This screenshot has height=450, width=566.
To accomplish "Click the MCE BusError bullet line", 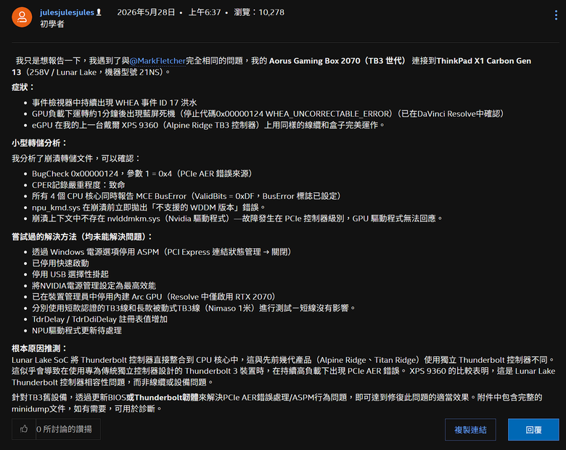I will click(x=186, y=196).
